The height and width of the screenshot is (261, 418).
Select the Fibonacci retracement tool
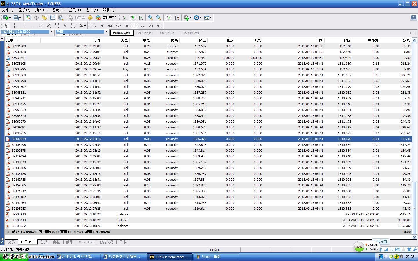(57, 26)
